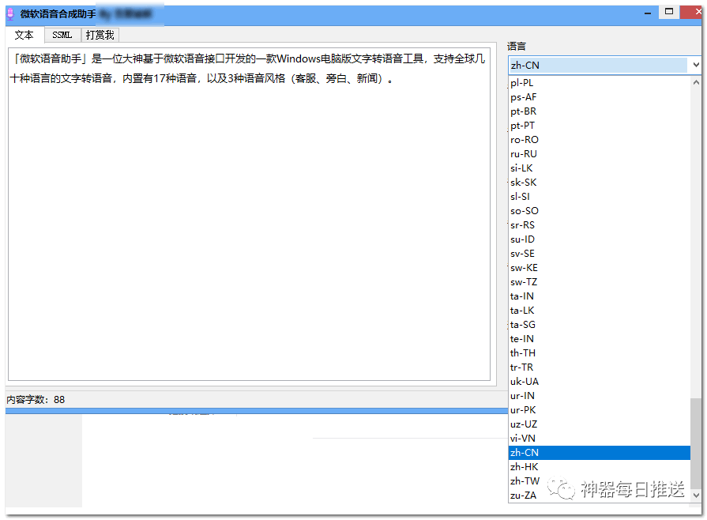
Task: Choose zh-HK from the language list
Action: pyautogui.click(x=600, y=466)
